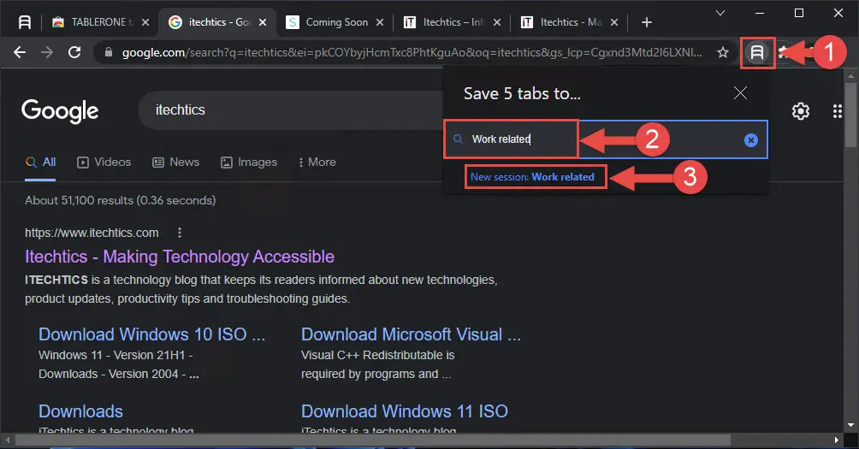Viewport: 859px width, 449px height.
Task: Close the TABLERONE tab
Action: coord(145,22)
